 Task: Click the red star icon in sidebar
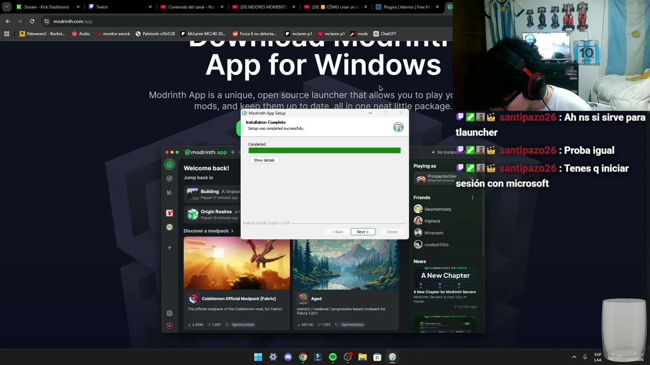point(170,325)
